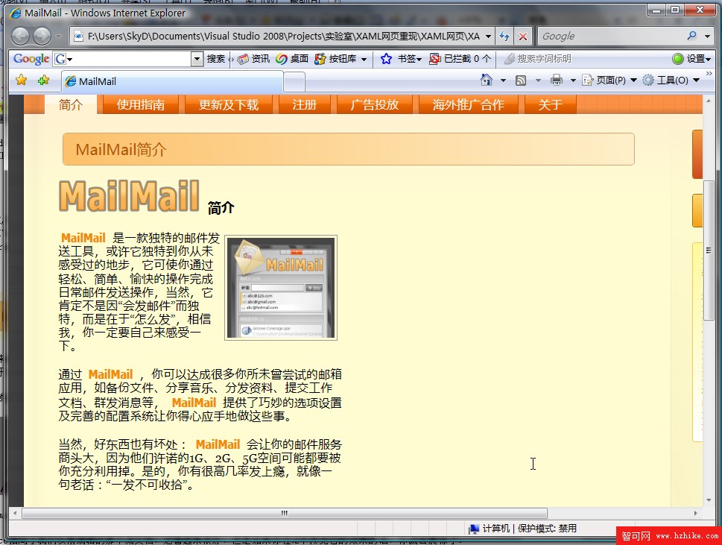Select the 简介 navigation tab
The image size is (722, 545).
pyautogui.click(x=71, y=104)
